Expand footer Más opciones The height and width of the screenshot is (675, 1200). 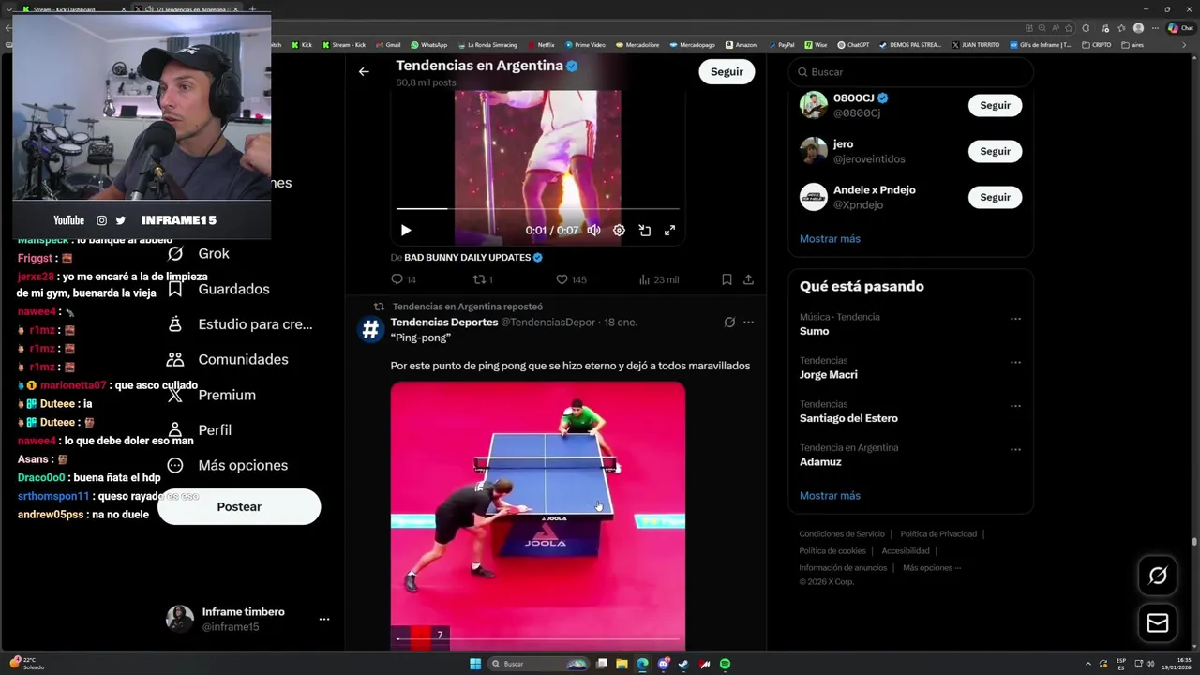pyautogui.click(x=931, y=567)
